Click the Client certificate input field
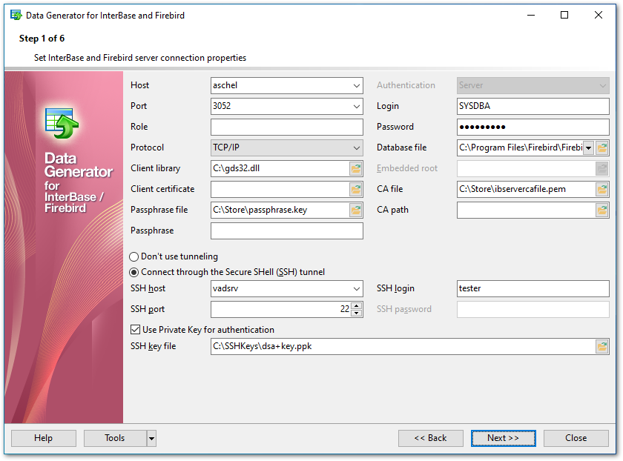The height and width of the screenshot is (461, 623). coord(280,190)
